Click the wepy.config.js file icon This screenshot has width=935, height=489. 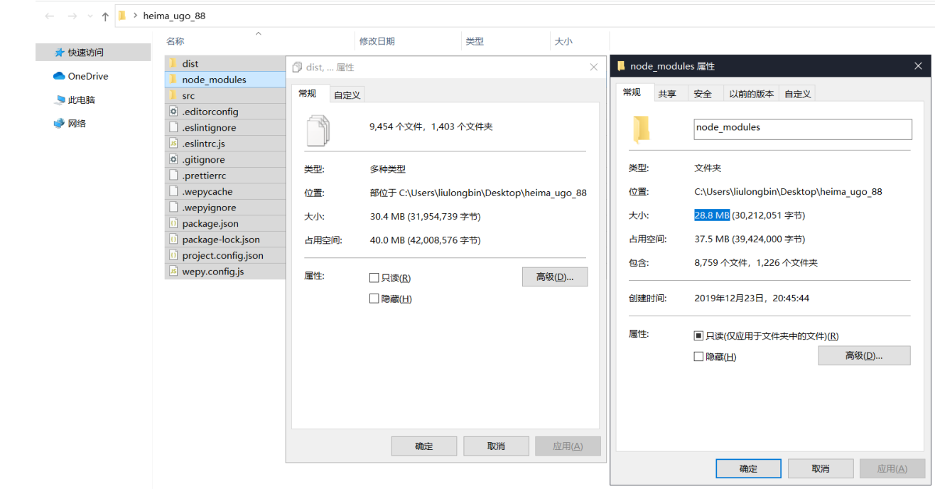[x=173, y=272]
